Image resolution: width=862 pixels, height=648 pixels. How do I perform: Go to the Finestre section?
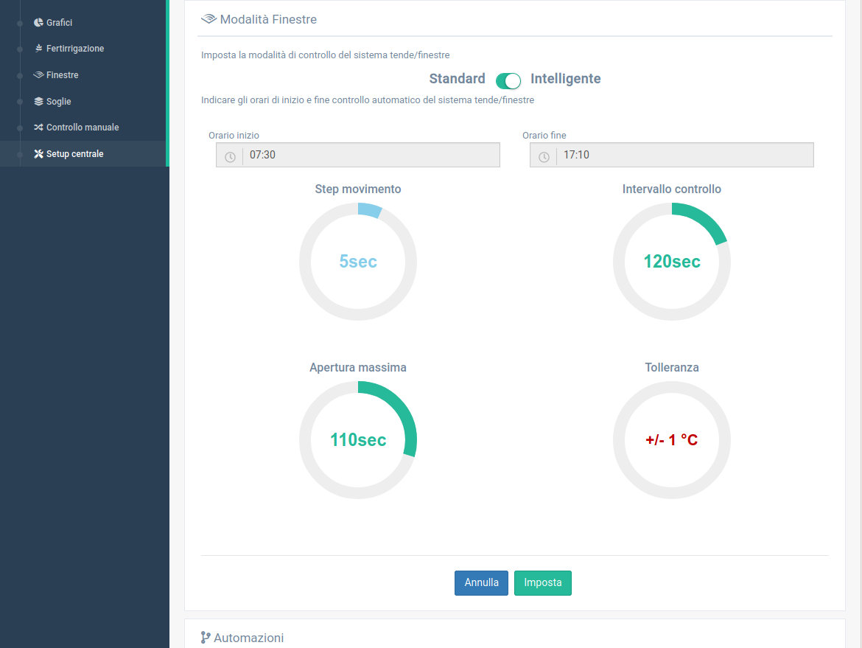point(83,74)
